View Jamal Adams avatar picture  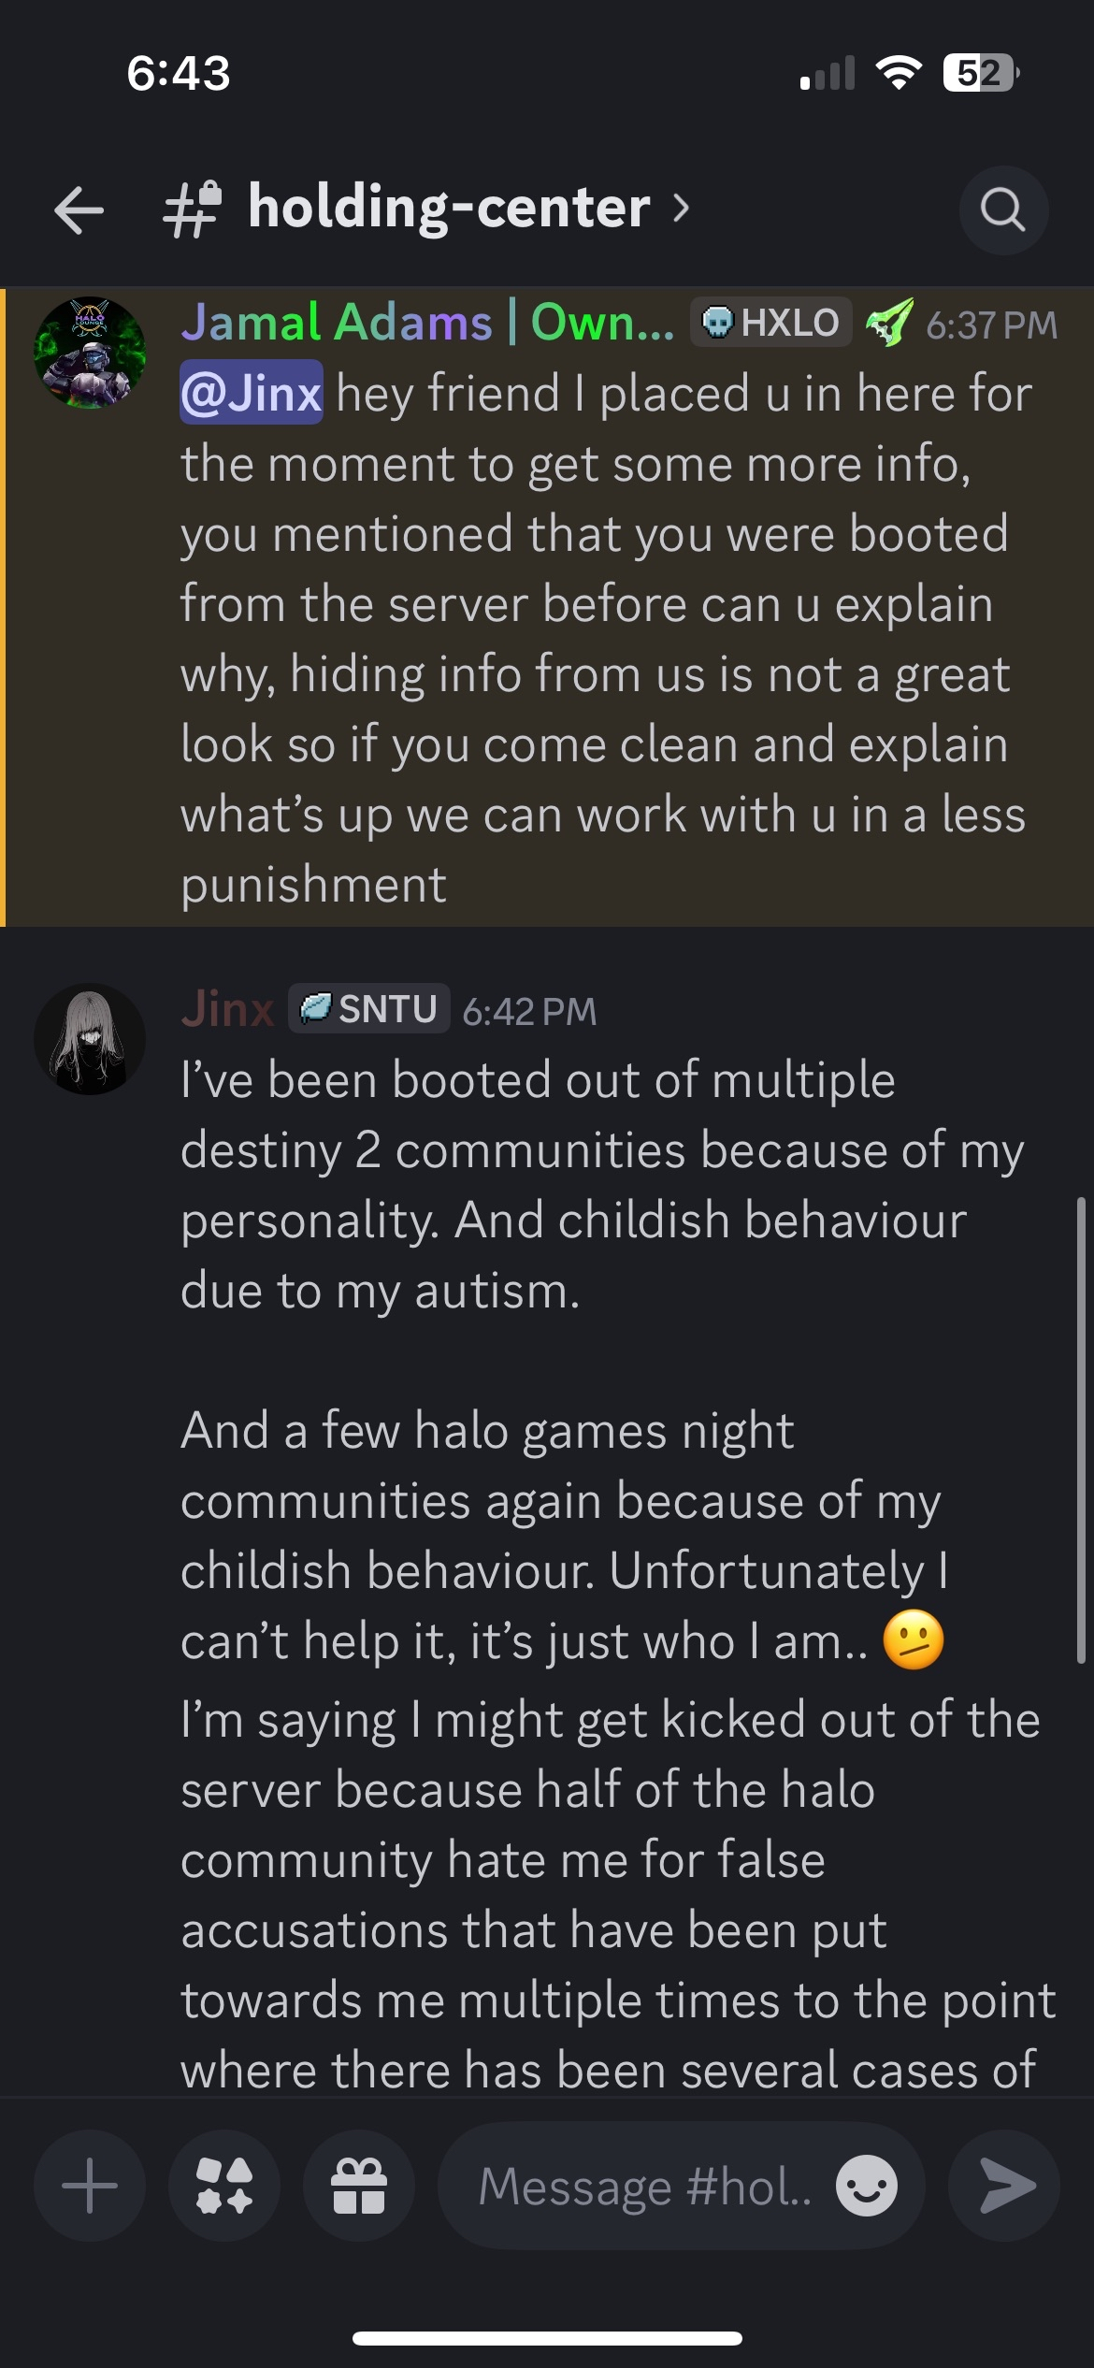(90, 353)
